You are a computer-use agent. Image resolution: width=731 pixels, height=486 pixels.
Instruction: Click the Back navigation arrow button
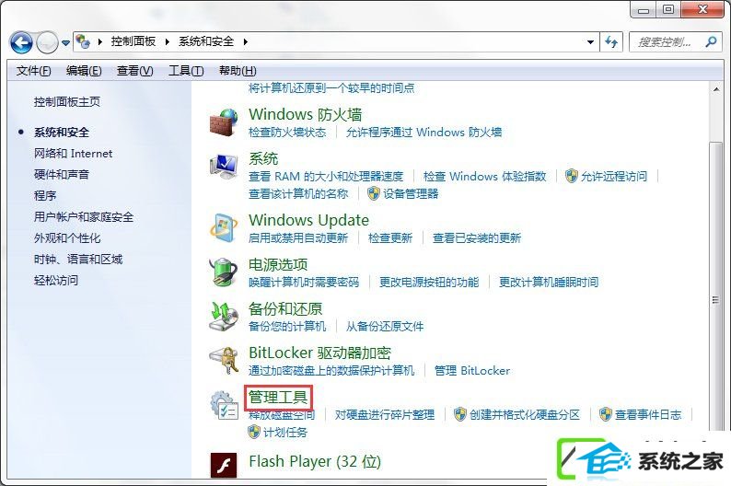pyautogui.click(x=21, y=43)
